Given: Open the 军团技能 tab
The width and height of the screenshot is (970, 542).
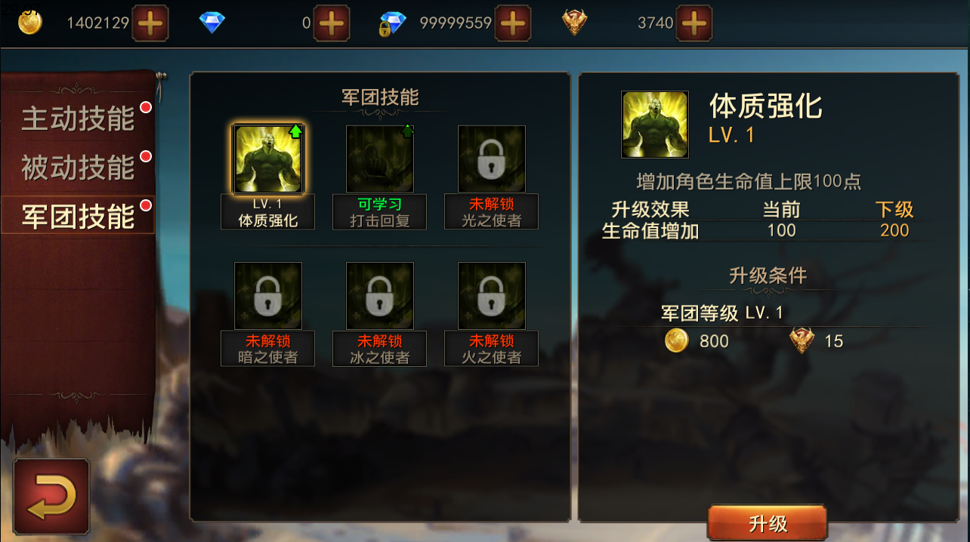Looking at the screenshot, I should (78, 216).
